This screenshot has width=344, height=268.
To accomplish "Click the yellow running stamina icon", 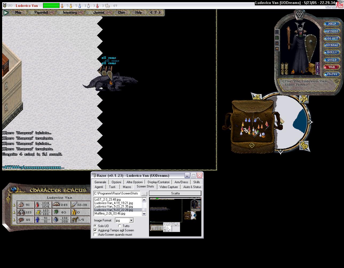I will pyautogui.click(x=38, y=212).
